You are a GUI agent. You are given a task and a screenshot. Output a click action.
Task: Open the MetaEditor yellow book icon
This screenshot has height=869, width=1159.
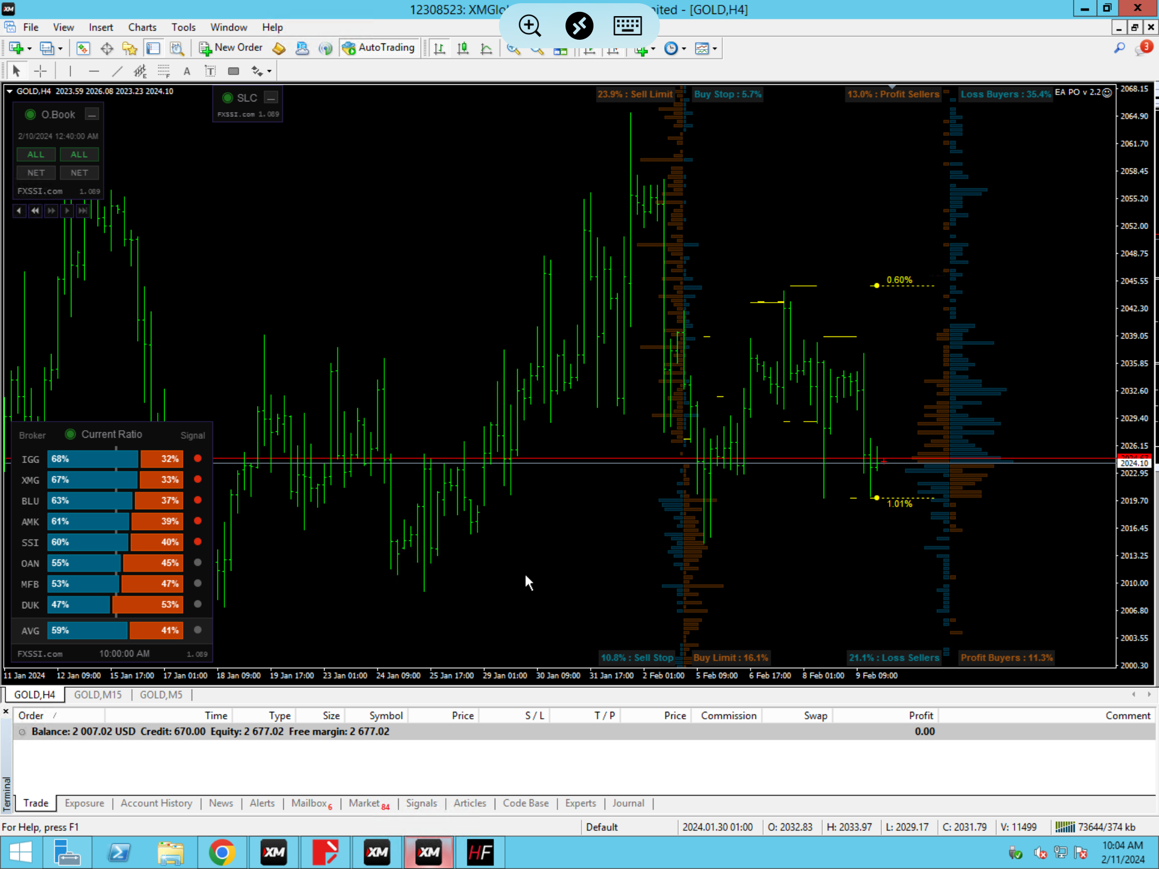[278, 48]
